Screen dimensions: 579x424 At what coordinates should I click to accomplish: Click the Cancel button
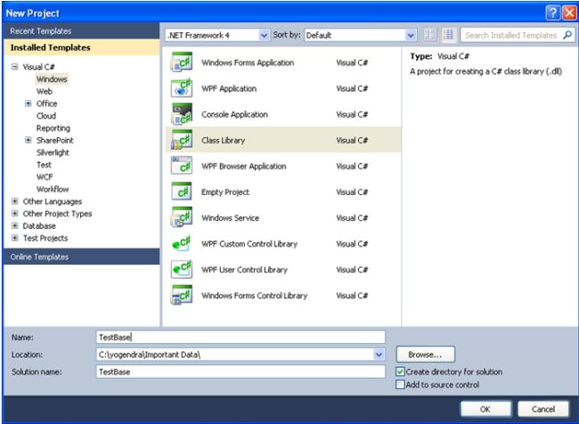pos(543,409)
